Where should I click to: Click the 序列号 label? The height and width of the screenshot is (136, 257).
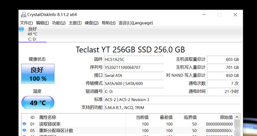96,67
